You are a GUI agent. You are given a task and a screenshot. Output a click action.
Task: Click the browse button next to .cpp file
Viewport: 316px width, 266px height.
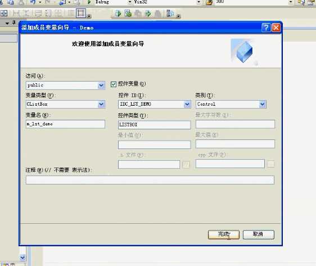[270, 164]
